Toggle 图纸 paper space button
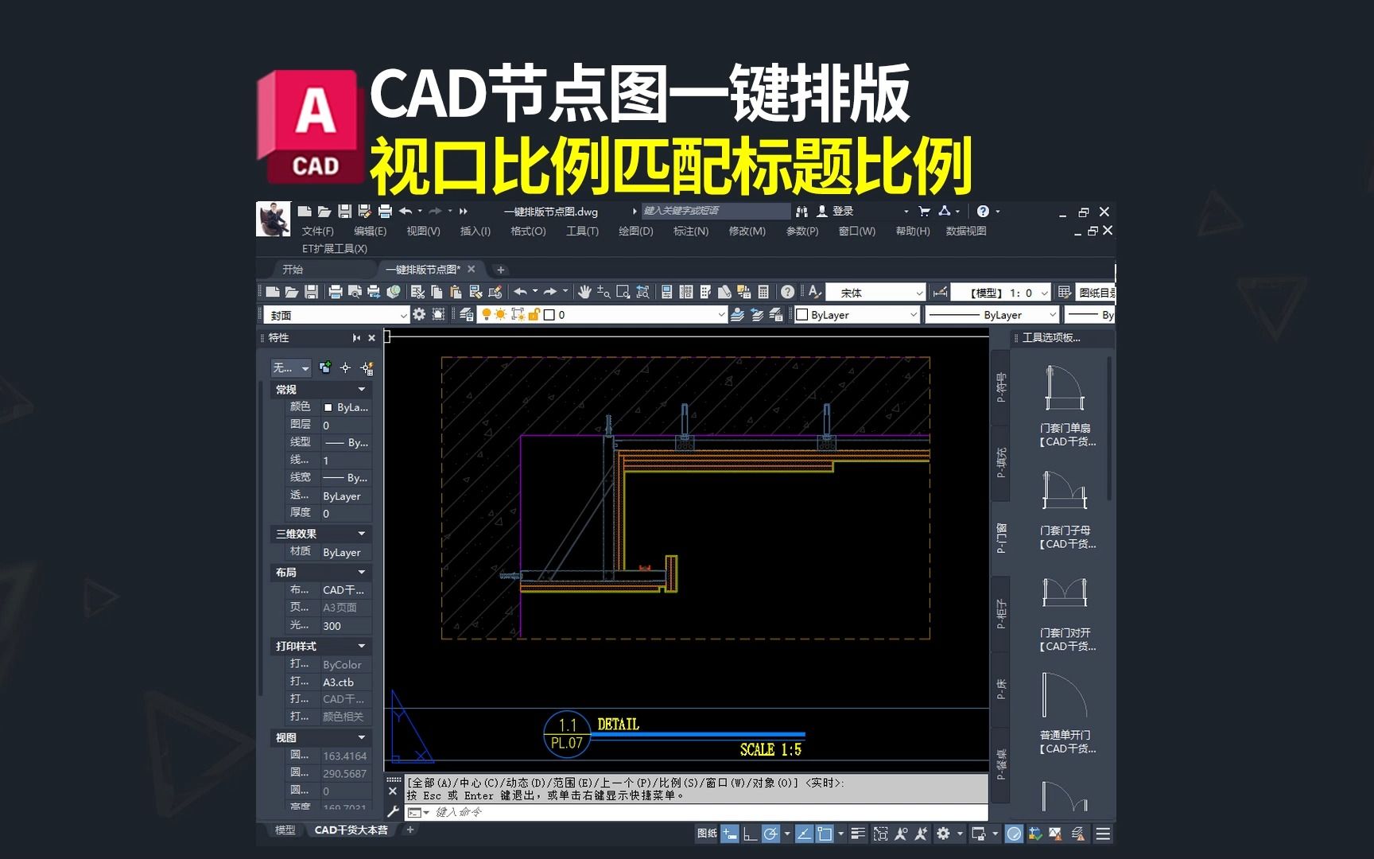The height and width of the screenshot is (859, 1374). 706,834
